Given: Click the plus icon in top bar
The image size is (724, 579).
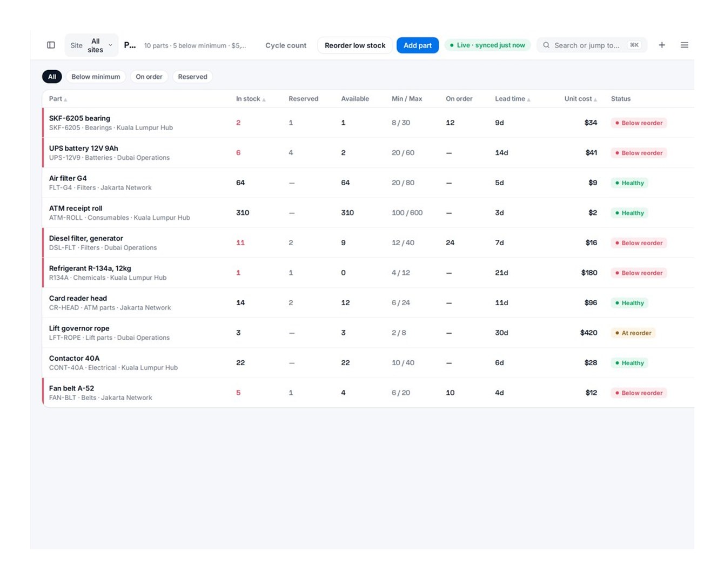Looking at the screenshot, I should point(661,45).
